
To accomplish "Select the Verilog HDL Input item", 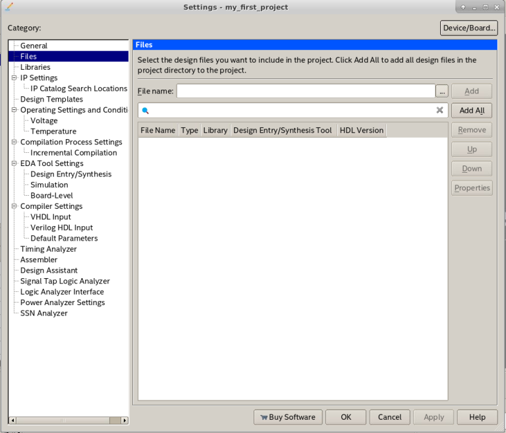I will 61,227.
